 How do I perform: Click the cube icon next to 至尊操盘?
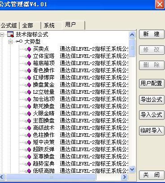(29, 157)
